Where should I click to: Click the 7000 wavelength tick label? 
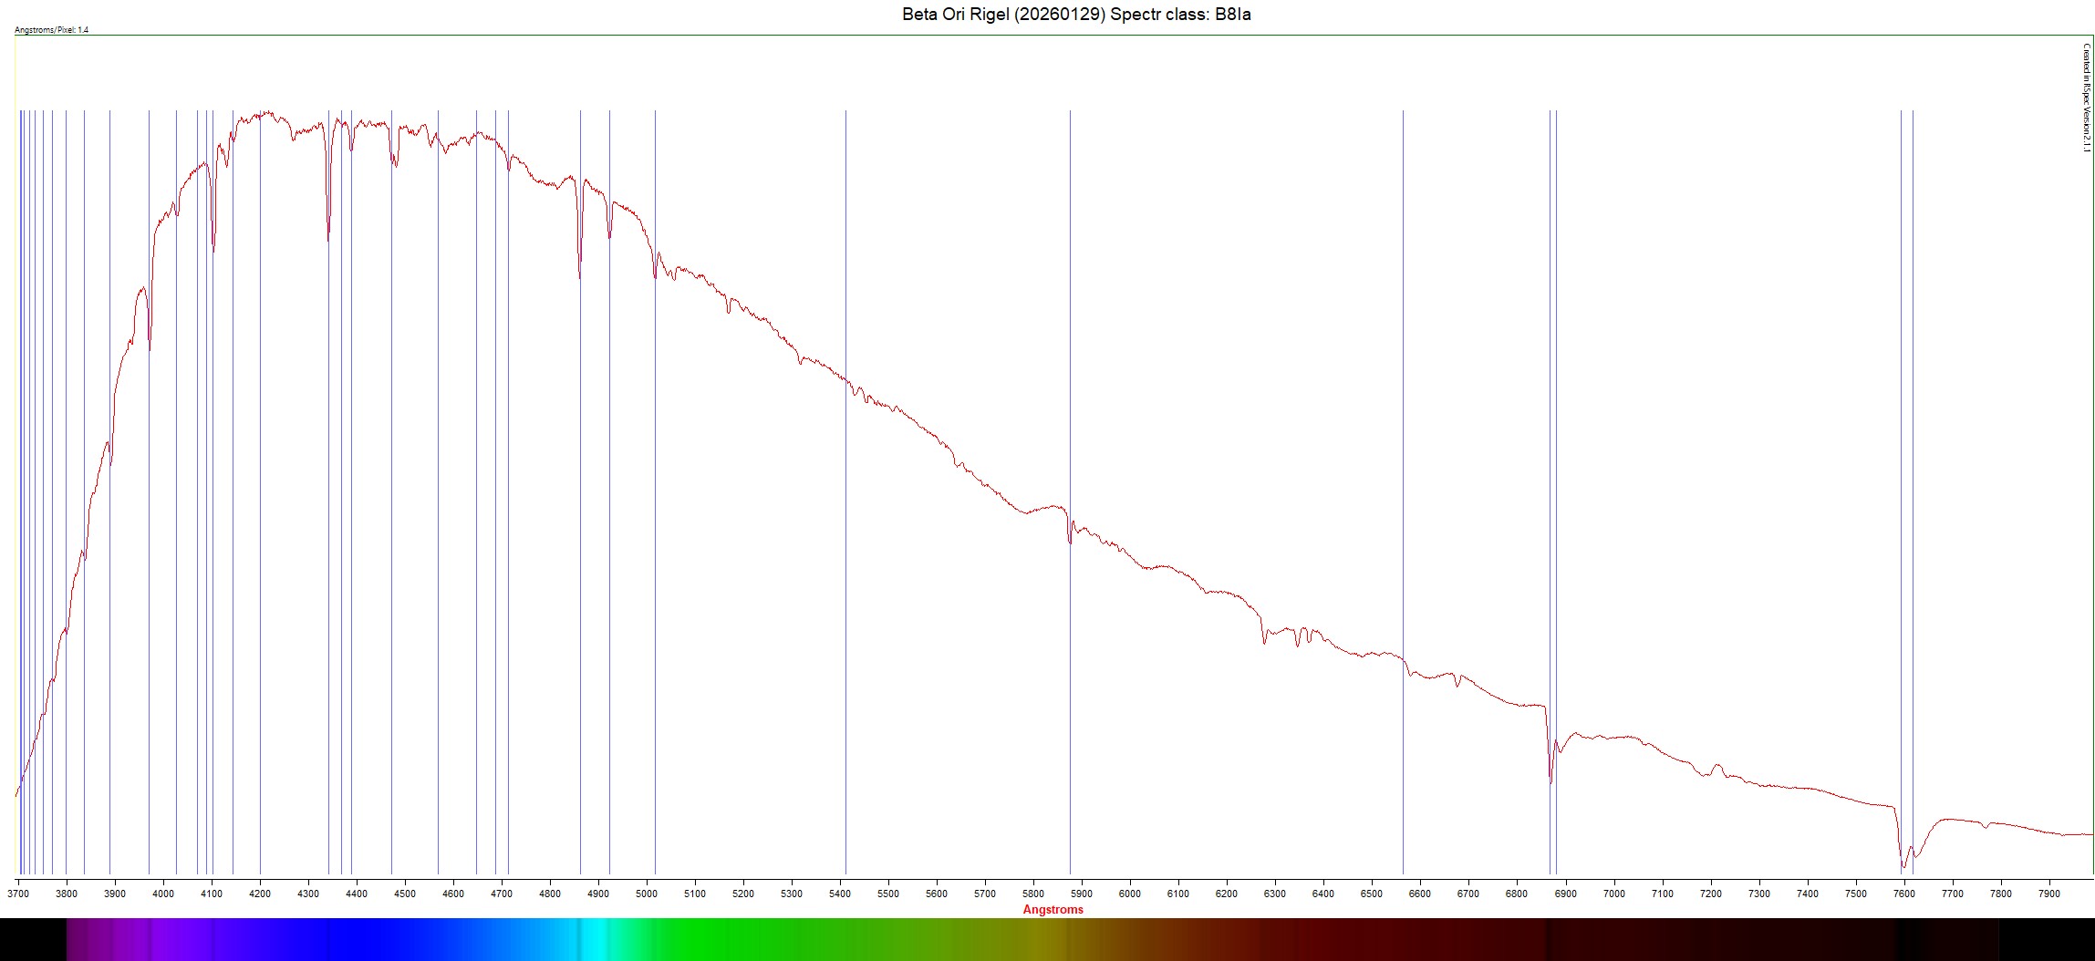1613,894
